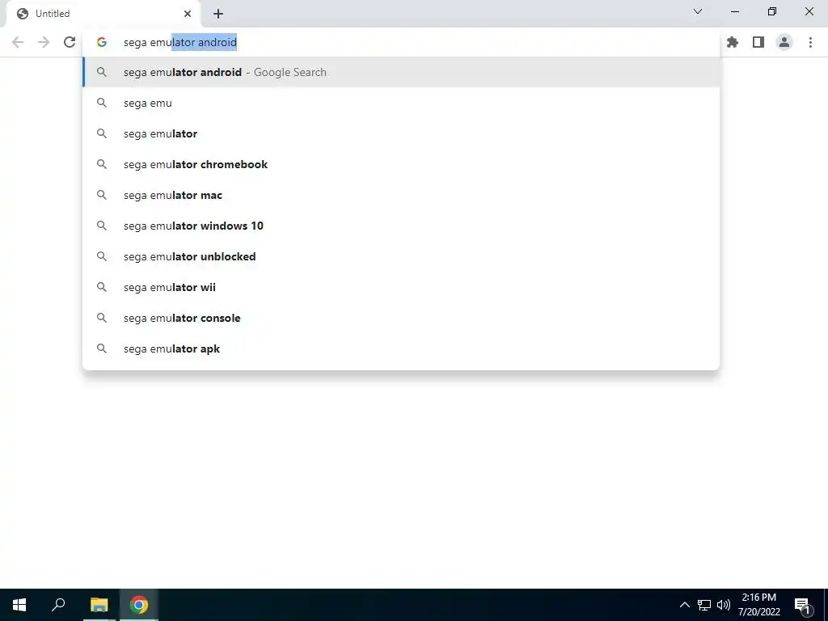Choose 'sega emulator unblocked' suggestion
This screenshot has width=828, height=621.
tap(401, 256)
